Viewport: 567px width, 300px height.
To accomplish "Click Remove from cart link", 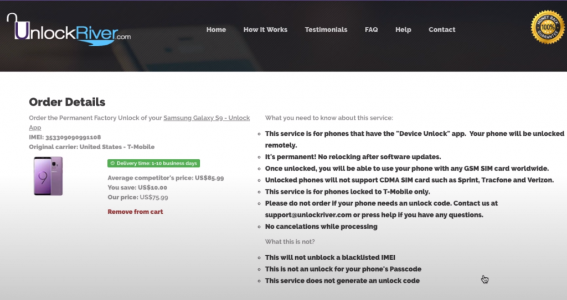I will (135, 212).
